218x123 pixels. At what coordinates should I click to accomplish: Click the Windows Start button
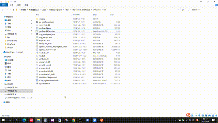pos(3,120)
